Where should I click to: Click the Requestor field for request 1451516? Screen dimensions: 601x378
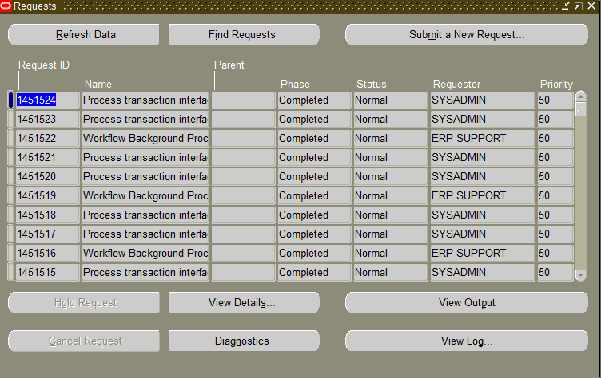(482, 254)
